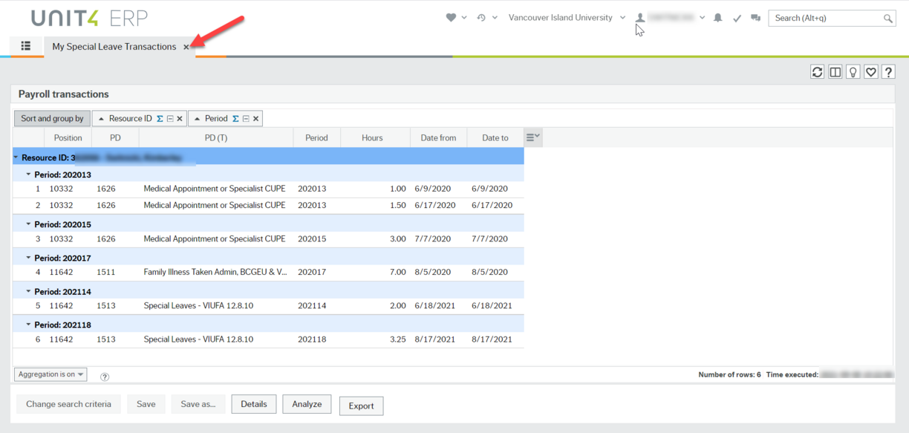Image resolution: width=909 pixels, height=433 pixels.
Task: Open the menu grid tab on the left
Action: pyautogui.click(x=25, y=46)
